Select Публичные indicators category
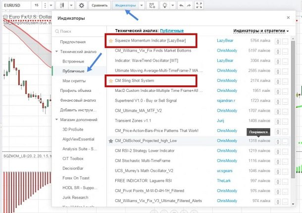Image resolution: width=302 pixels, height=213 pixels. [73, 71]
